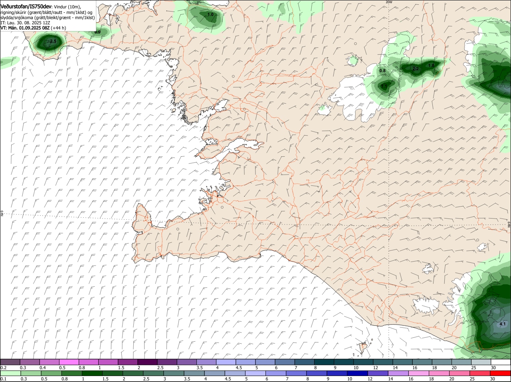Click the 'slydda/snjókoma' description line in the header
The height and width of the screenshot is (382, 511).
(48, 18)
